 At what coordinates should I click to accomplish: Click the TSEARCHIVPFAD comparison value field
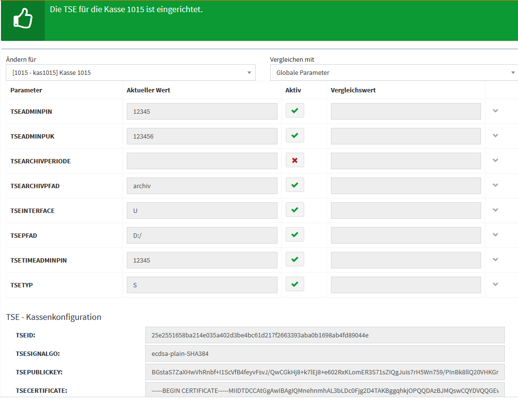406,186
